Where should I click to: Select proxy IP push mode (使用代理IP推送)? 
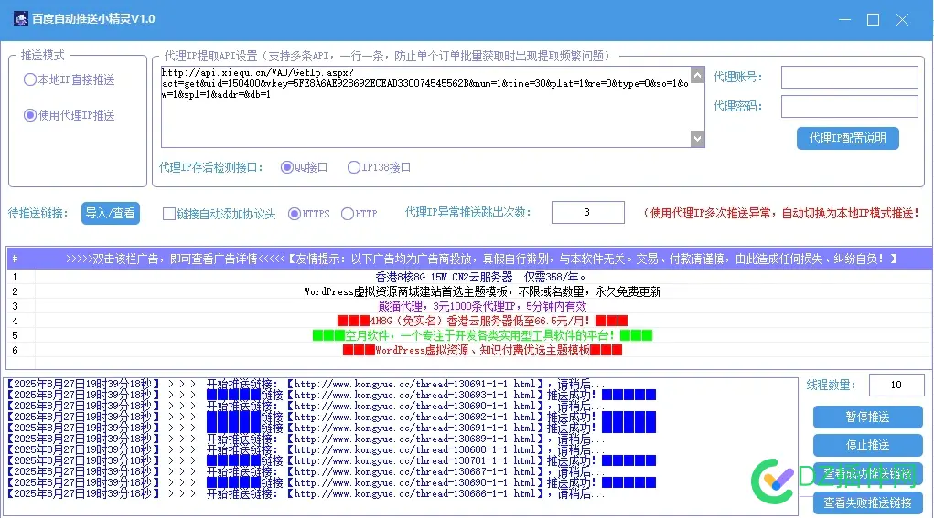pyautogui.click(x=69, y=115)
